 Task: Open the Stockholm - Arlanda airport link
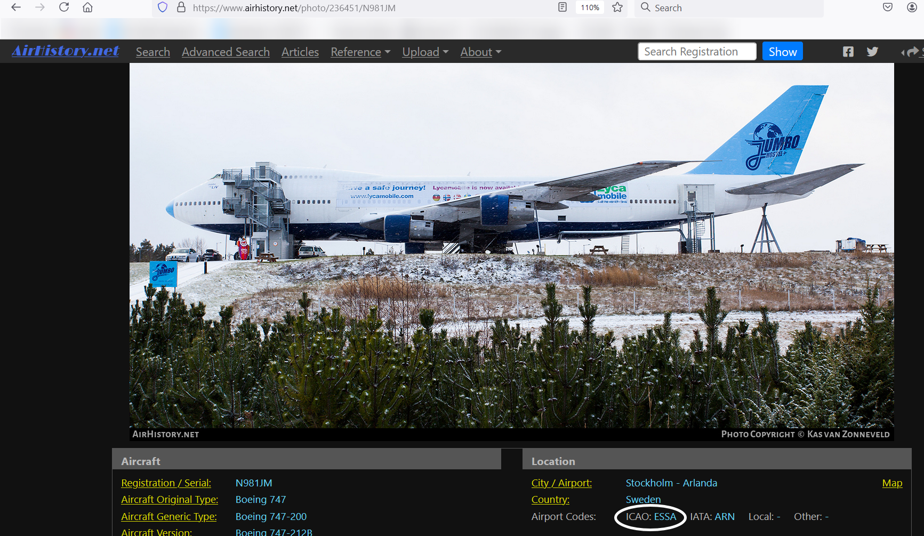(671, 483)
